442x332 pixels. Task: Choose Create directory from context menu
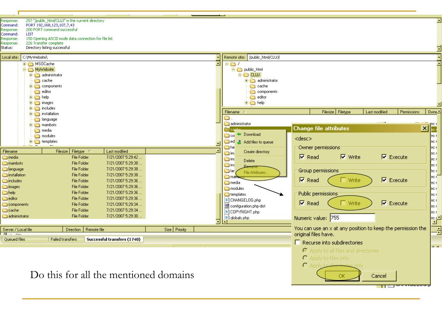click(256, 152)
